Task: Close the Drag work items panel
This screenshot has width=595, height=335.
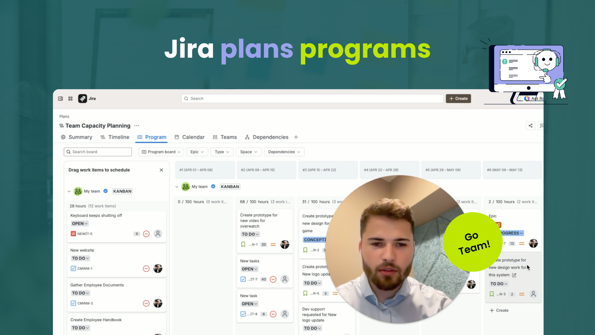Action: pyautogui.click(x=161, y=170)
